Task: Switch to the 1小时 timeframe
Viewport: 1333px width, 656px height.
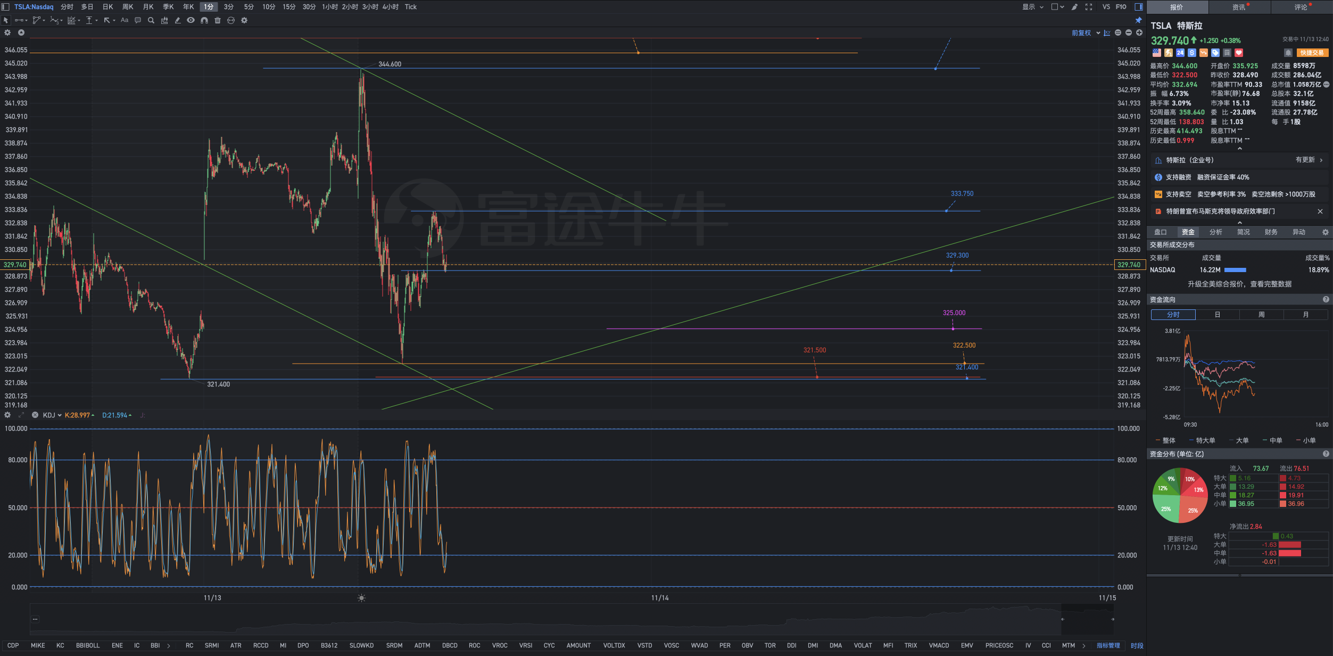Action: coord(329,7)
